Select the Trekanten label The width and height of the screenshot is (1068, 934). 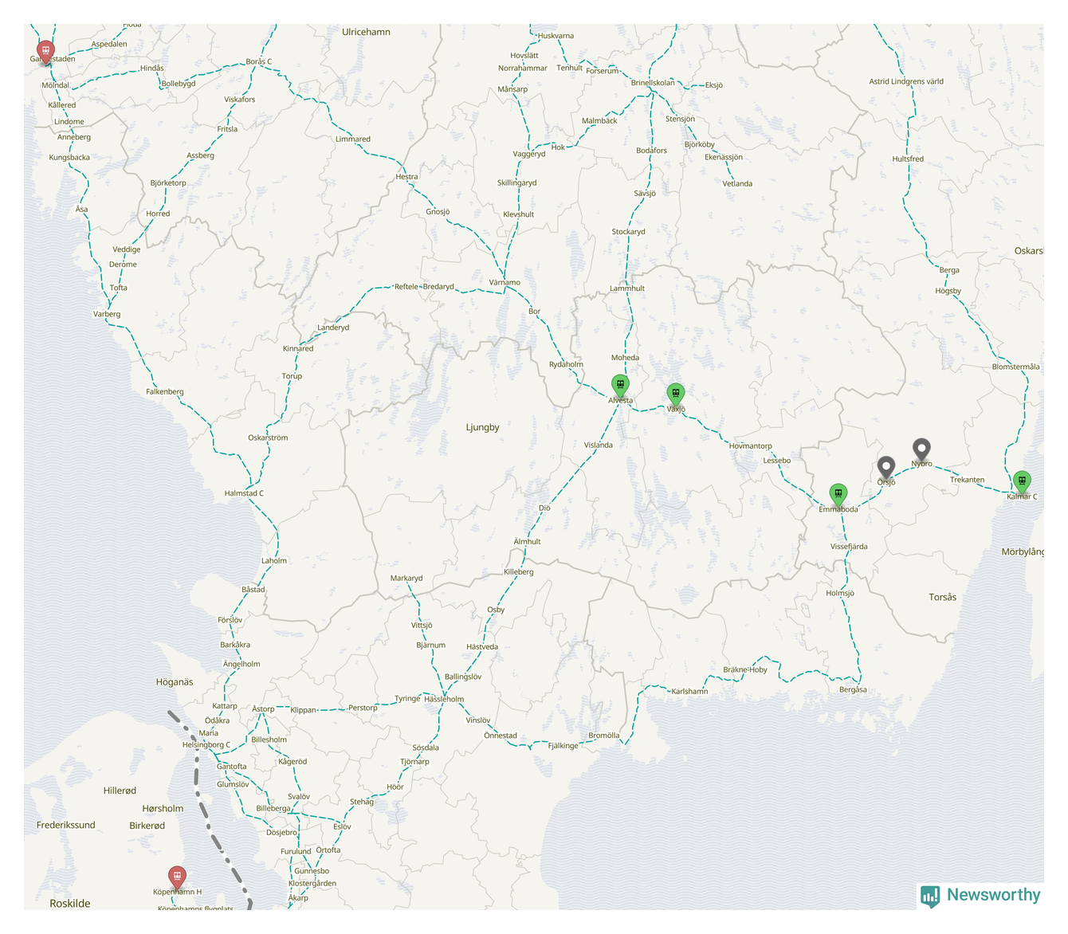tap(967, 480)
